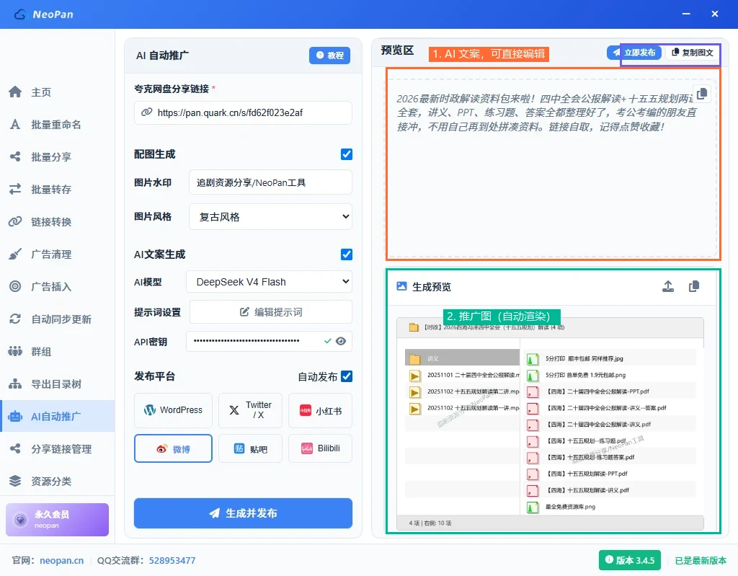Click the 批量转存 arrows icon
738x576 pixels.
(15, 190)
